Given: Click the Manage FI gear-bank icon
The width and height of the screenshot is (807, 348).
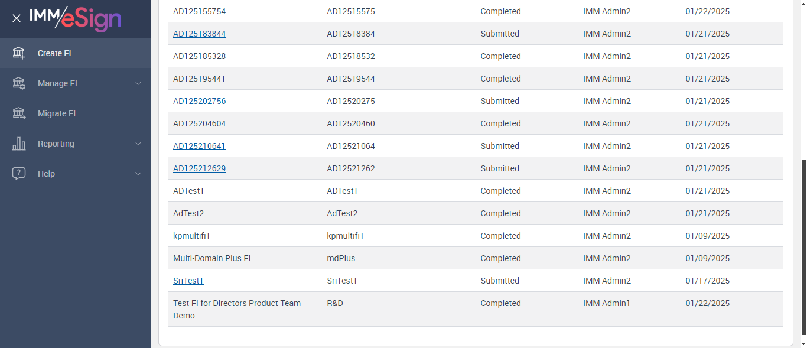Looking at the screenshot, I should [x=19, y=83].
